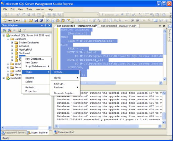Screen dimensions: 173x141
Task: Switch to the SQLQuery4.sql tab
Action: [119, 26]
